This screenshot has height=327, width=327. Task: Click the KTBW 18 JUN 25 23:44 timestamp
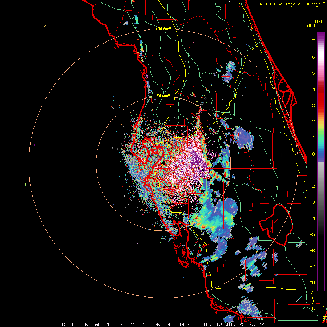(x=232, y=324)
